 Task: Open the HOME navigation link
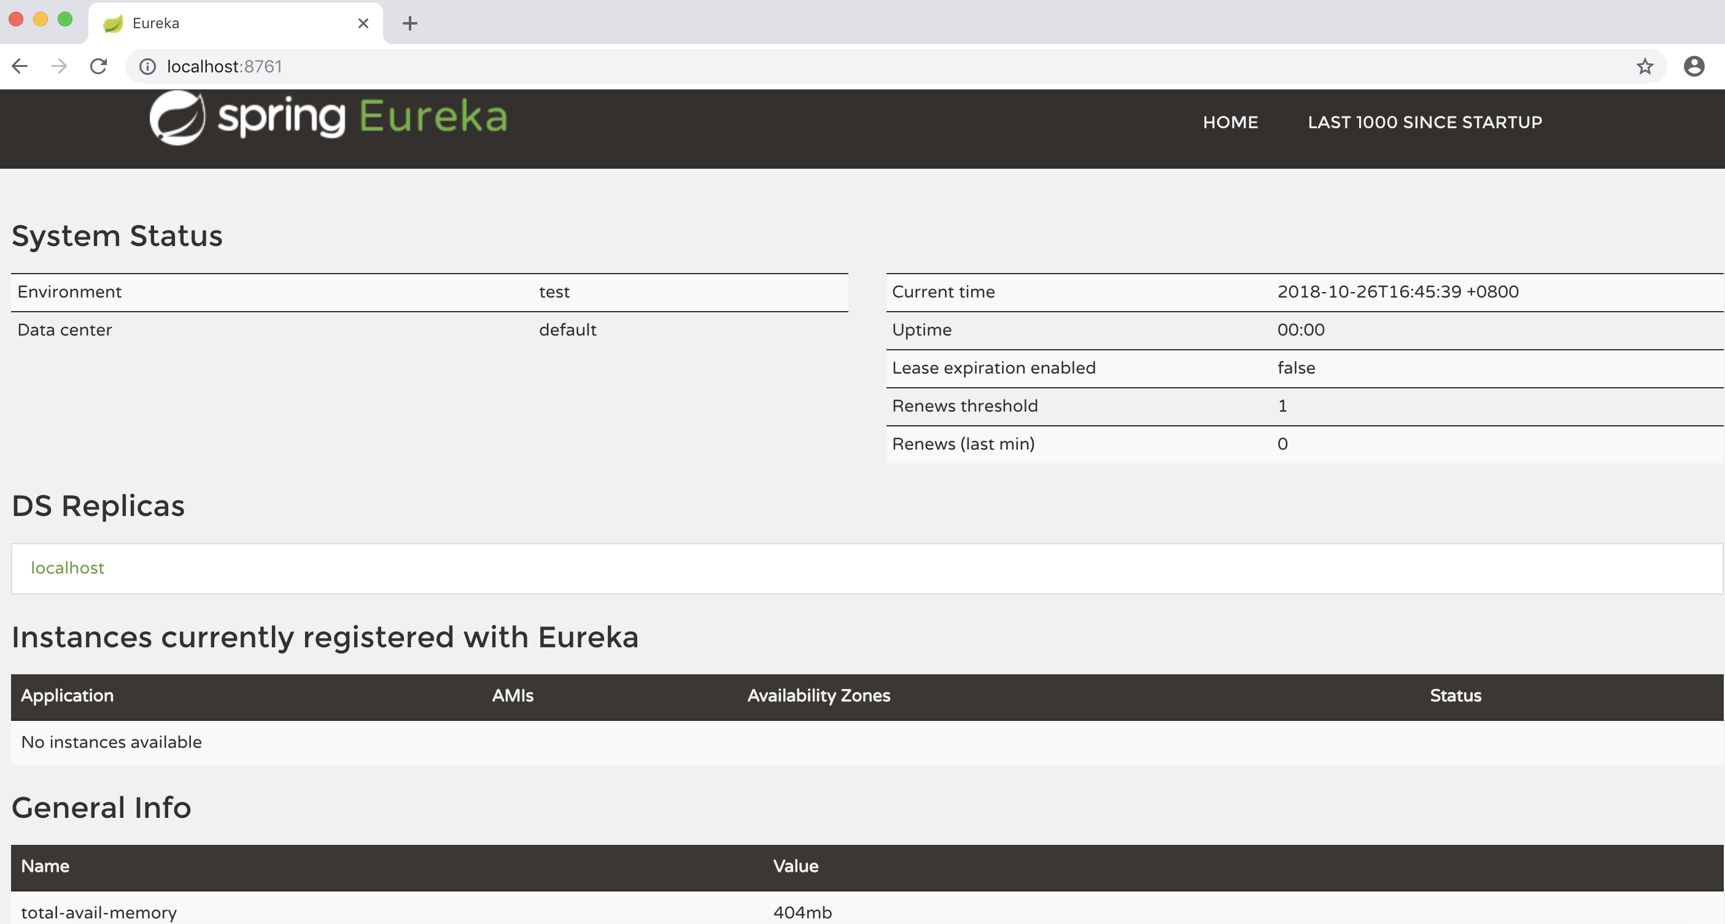[1230, 123]
